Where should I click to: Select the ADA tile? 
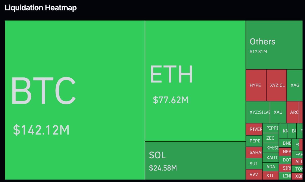point(271,167)
